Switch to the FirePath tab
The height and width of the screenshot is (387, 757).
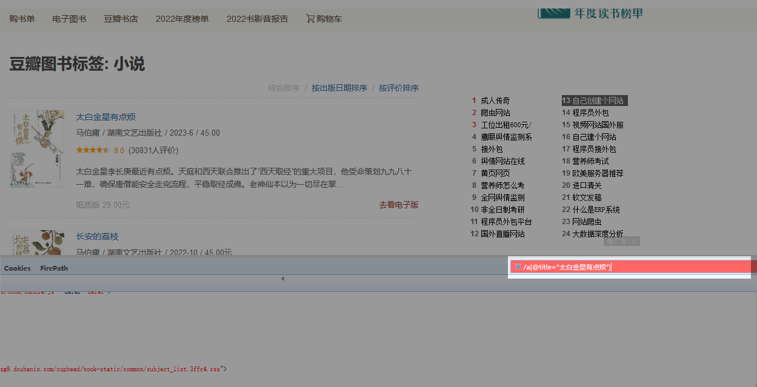click(55, 268)
